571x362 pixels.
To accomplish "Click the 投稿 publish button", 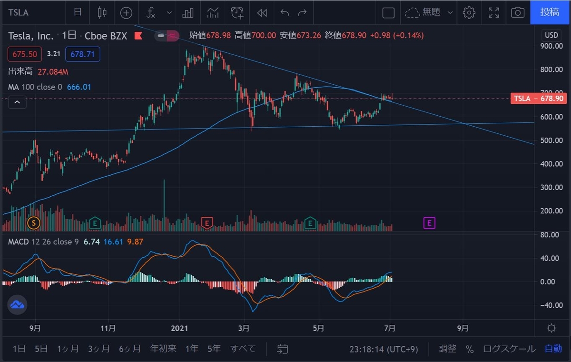I will pos(551,12).
